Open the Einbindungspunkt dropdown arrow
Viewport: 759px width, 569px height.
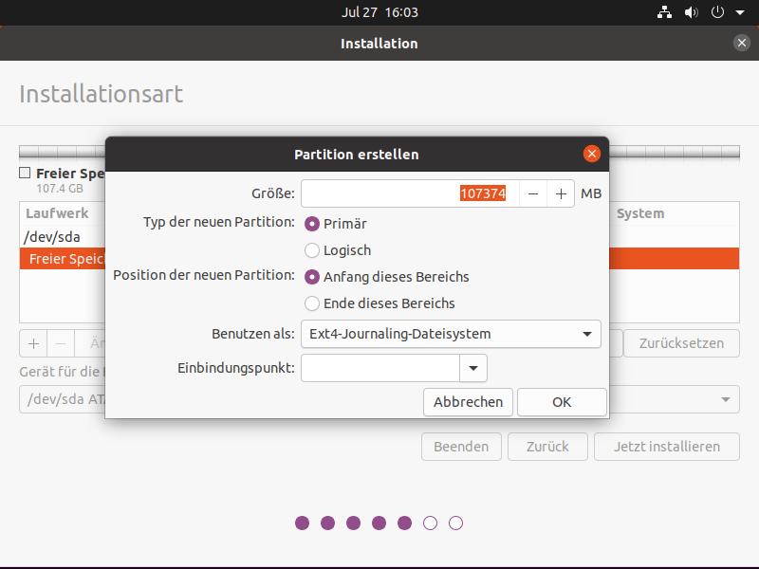pos(472,368)
